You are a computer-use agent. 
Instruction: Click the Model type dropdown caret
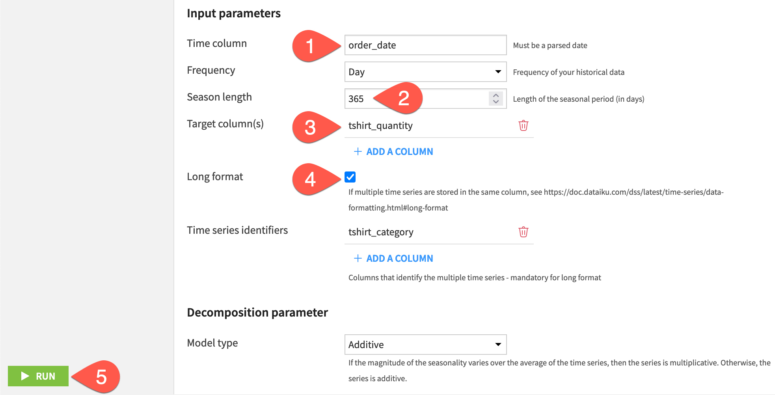(x=497, y=344)
